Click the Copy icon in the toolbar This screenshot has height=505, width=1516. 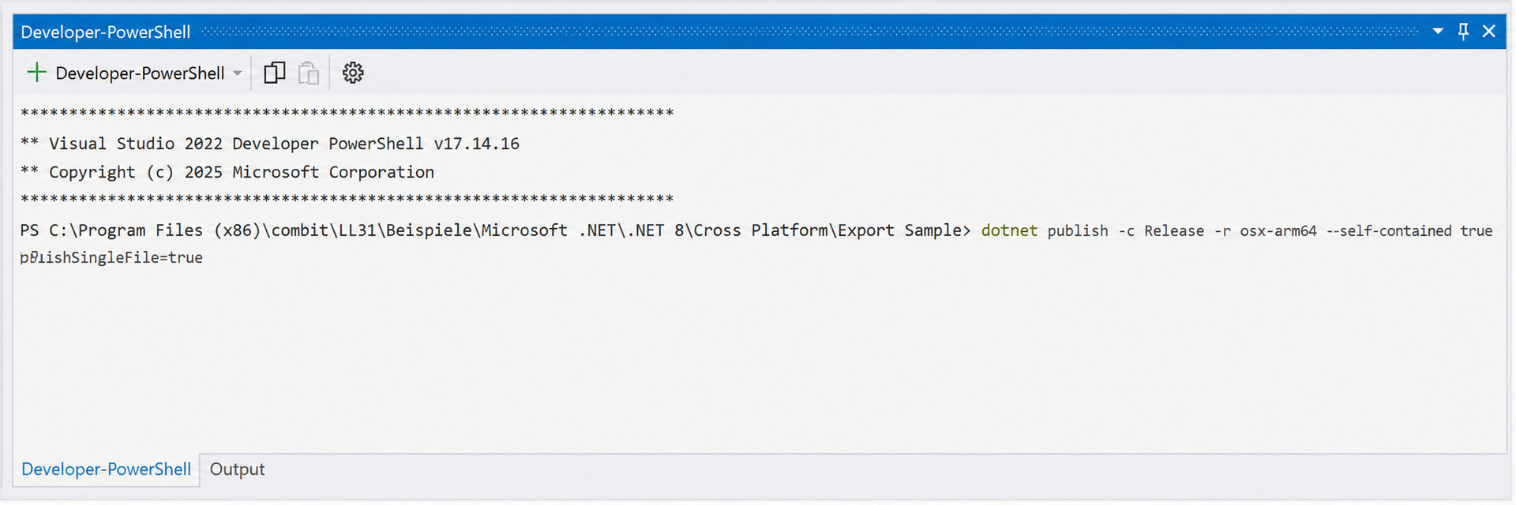pos(274,73)
